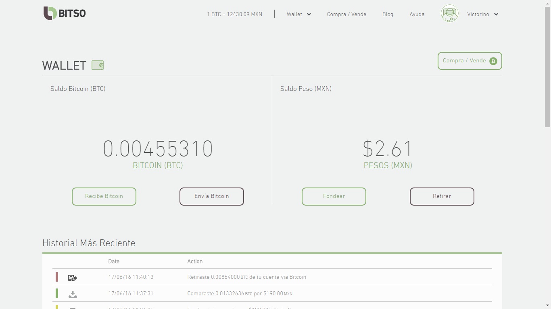This screenshot has width=551, height=309.
Task: Expand the Wallet dropdown
Action: tap(298, 14)
